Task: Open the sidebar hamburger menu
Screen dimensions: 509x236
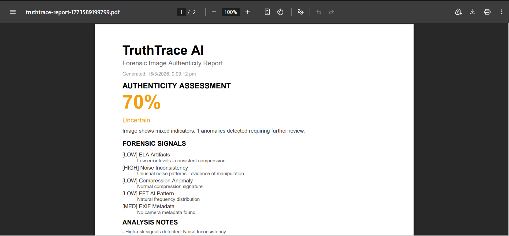Action: pyautogui.click(x=13, y=12)
